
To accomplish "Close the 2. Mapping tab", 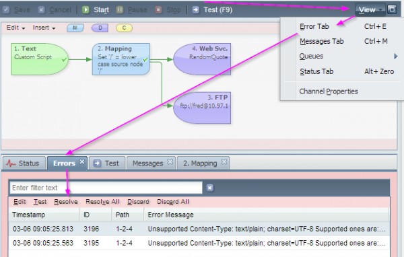I will 224,161.
